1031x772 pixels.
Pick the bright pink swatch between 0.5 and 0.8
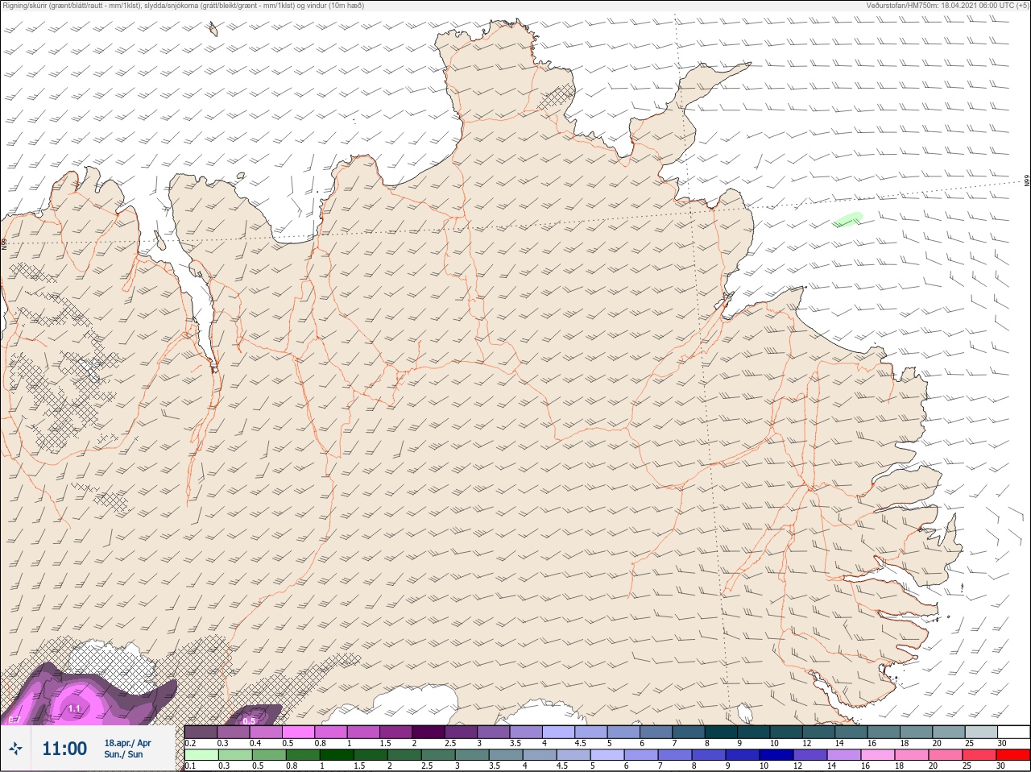click(x=299, y=732)
